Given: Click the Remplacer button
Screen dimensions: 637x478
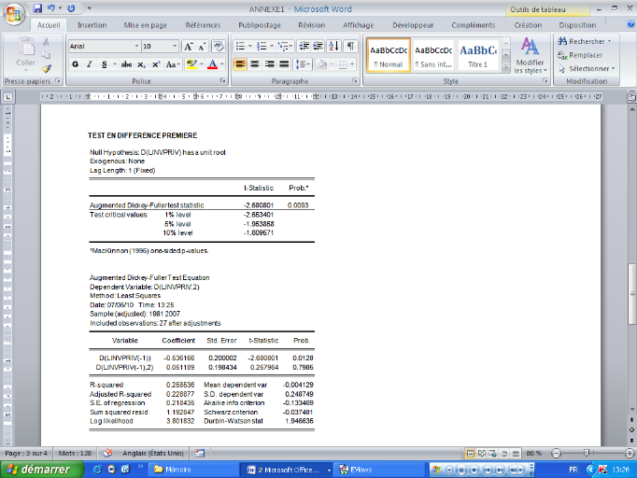Looking at the screenshot, I should click(x=580, y=55).
